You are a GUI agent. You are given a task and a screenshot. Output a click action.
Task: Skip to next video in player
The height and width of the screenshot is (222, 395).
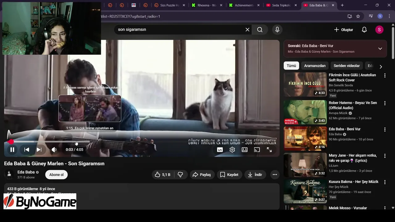click(x=39, y=150)
